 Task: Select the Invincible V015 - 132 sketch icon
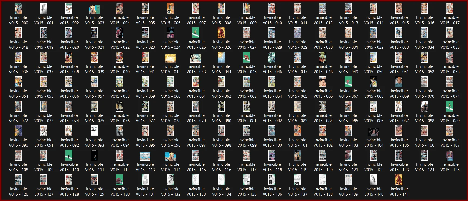(170, 180)
